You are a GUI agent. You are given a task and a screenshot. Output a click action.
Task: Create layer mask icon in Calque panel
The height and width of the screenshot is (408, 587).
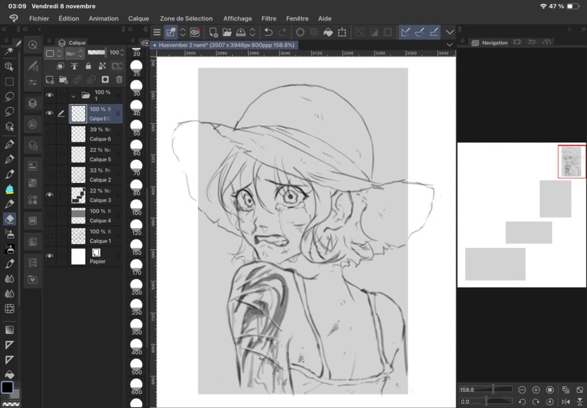click(105, 79)
